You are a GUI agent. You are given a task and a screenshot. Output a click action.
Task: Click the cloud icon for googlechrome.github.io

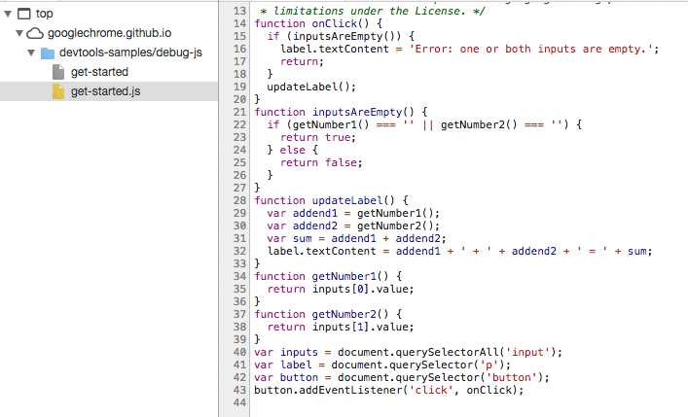pos(35,32)
